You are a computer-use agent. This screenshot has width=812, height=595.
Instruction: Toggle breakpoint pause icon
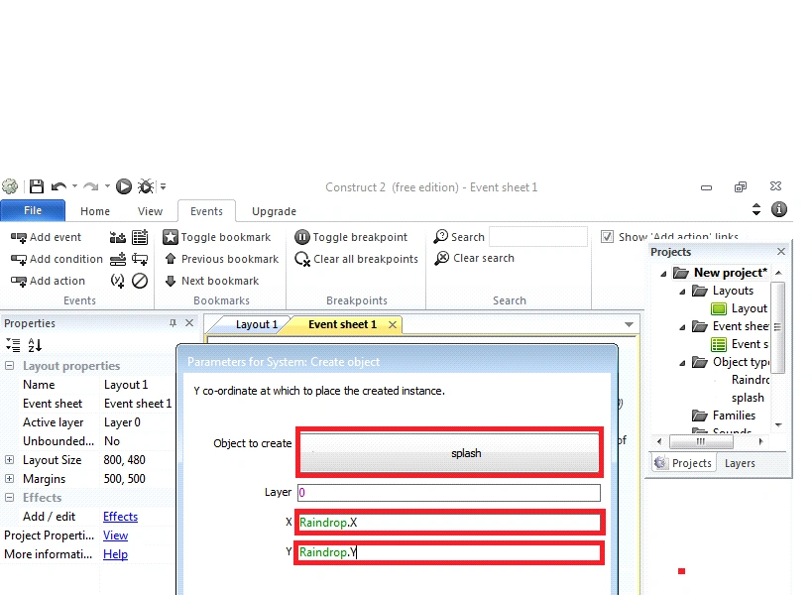[302, 237]
